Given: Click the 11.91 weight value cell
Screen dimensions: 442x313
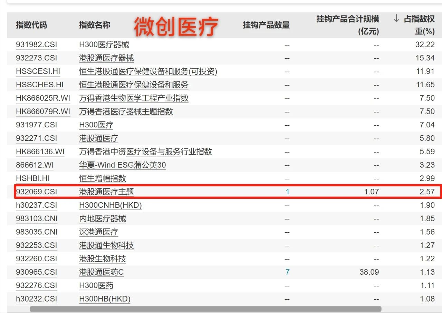Looking at the screenshot, I should (x=425, y=71).
